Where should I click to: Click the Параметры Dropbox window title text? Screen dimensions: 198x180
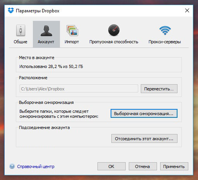[x=38, y=11]
